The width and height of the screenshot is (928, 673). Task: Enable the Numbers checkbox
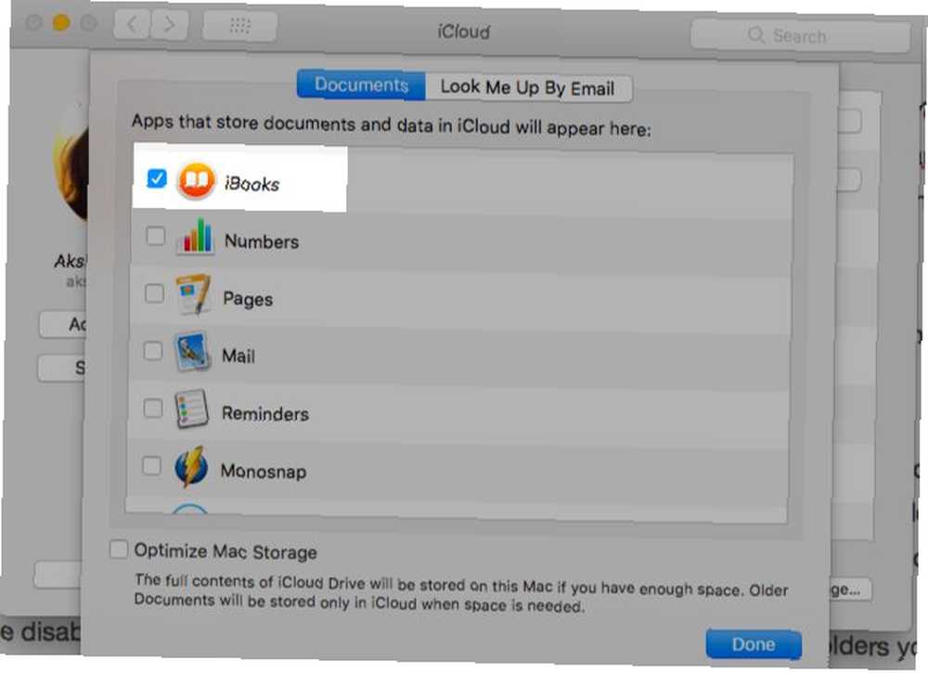(156, 236)
